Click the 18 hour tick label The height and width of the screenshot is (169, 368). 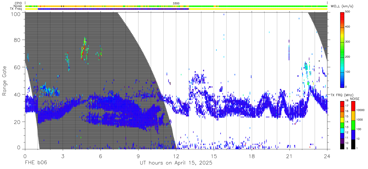coord(251,156)
